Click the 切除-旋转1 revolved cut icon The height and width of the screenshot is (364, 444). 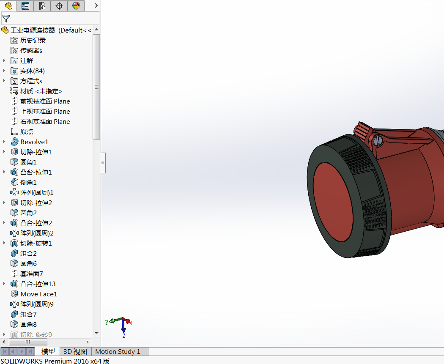coord(14,243)
